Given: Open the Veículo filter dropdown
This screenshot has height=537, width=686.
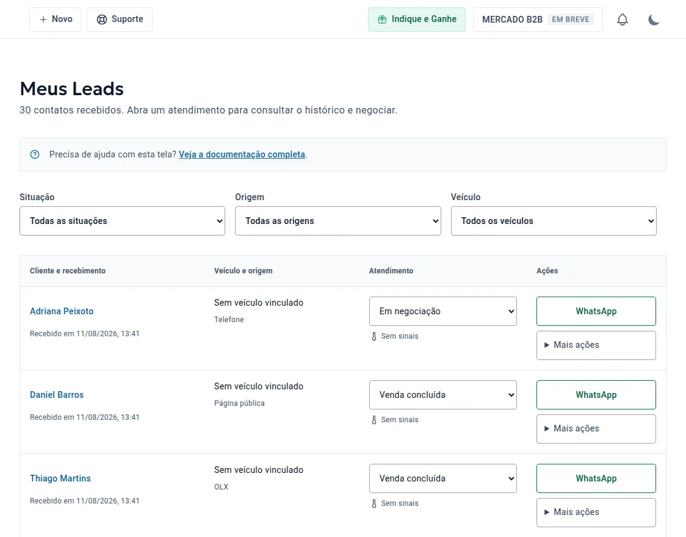Looking at the screenshot, I should [x=554, y=221].
